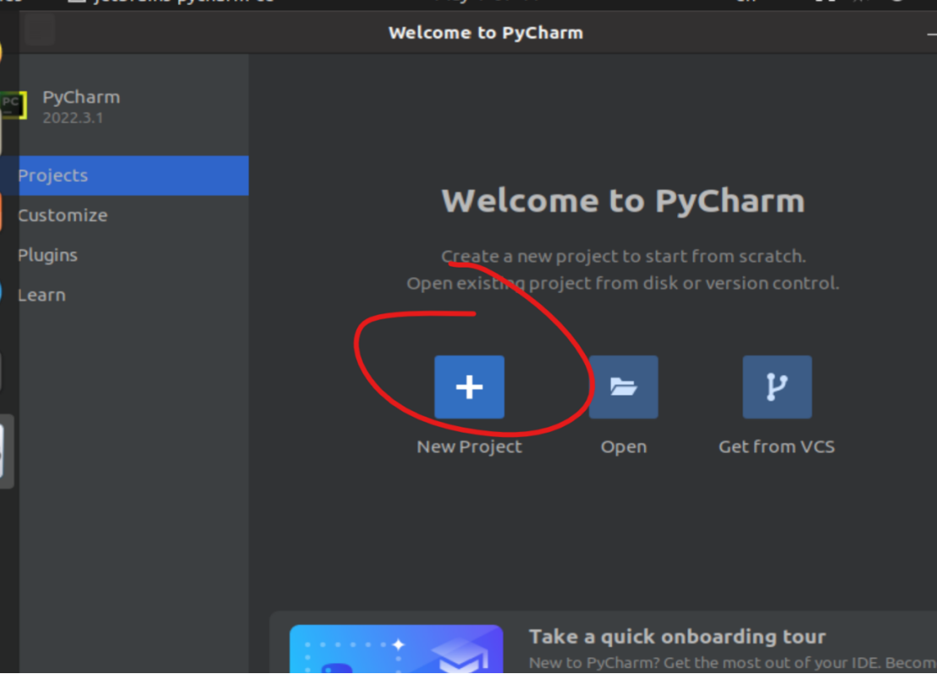
Task: Click the New Project label
Action: pyautogui.click(x=469, y=447)
